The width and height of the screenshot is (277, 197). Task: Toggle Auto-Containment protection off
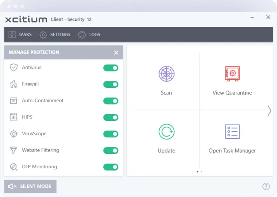coord(111,101)
